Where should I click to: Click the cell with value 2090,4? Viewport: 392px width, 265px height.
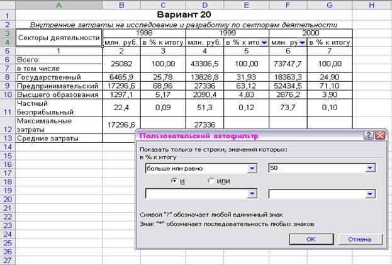(204, 95)
